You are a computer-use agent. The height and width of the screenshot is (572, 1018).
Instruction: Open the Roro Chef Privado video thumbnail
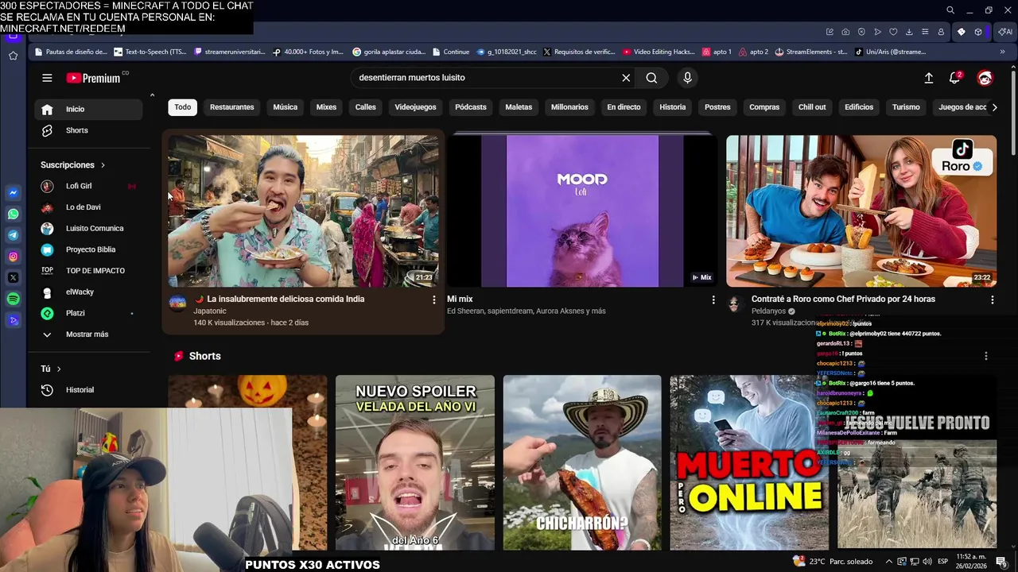[861, 211]
